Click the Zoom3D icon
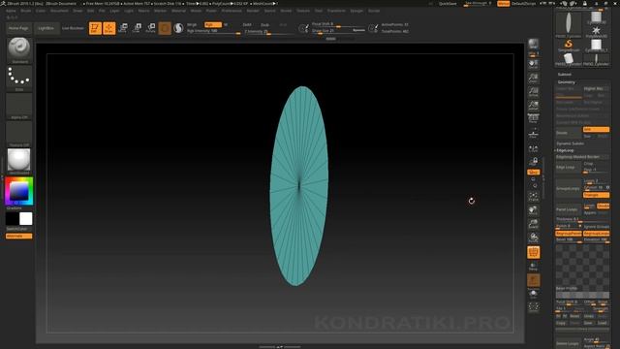 pos(534,224)
